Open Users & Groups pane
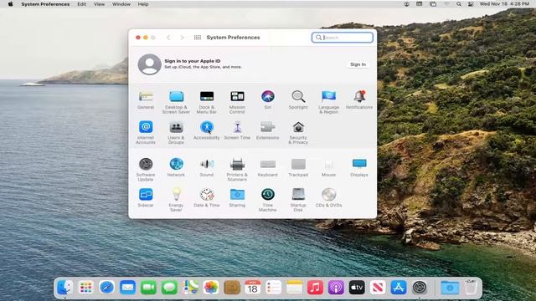536x301 pixels. 176,132
